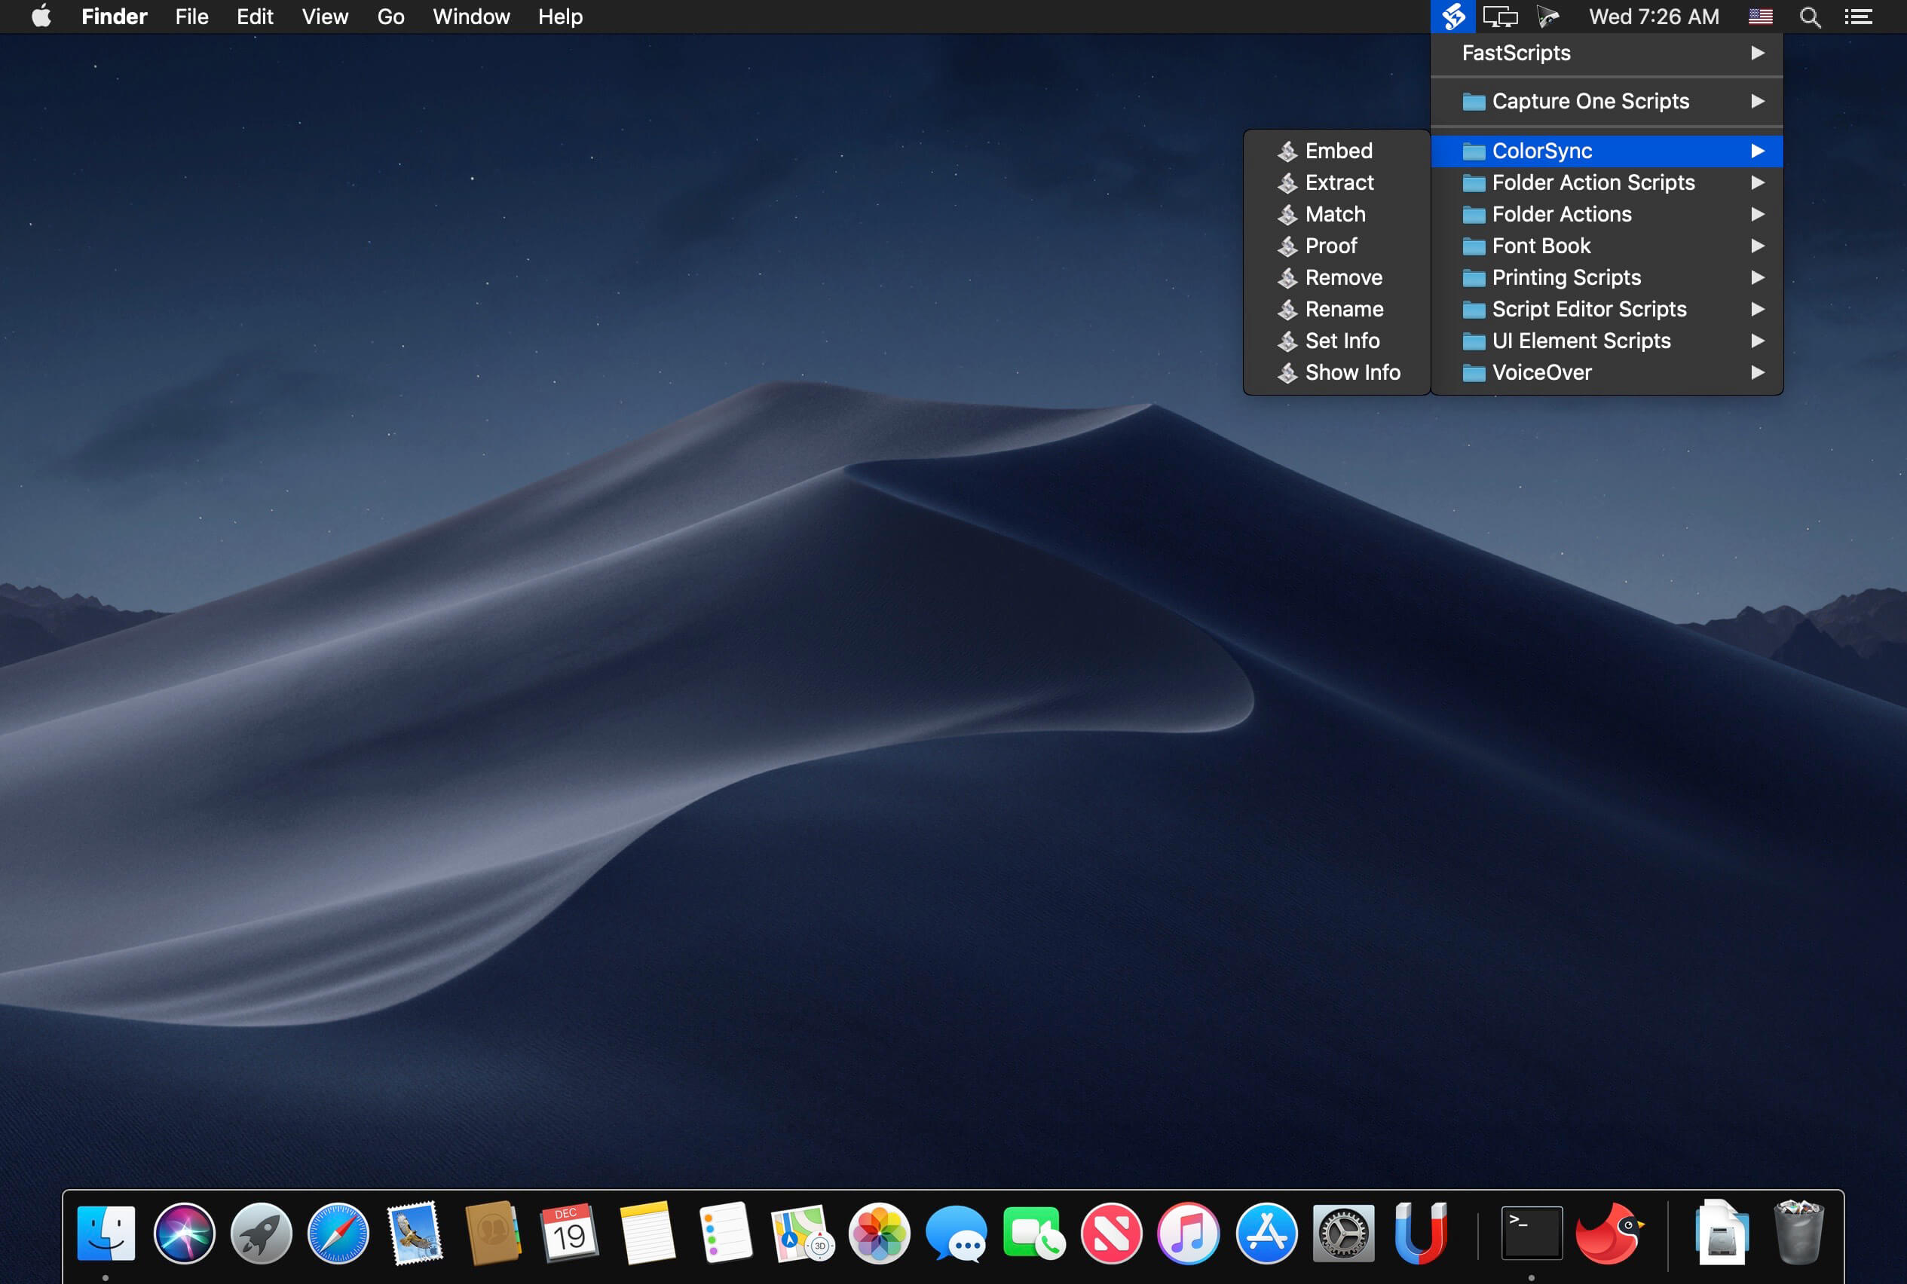Image resolution: width=1907 pixels, height=1284 pixels.
Task: Launch Safari from the Dock
Action: click(x=338, y=1233)
